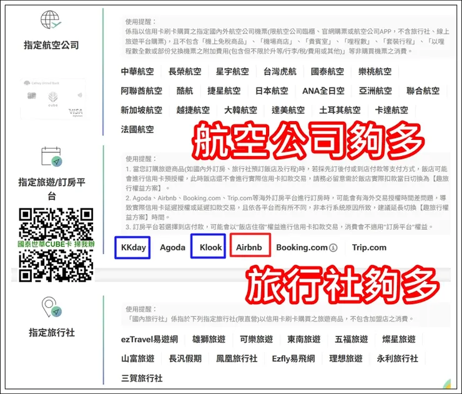Choose 酷航 from the airline list
The image size is (462, 394).
pyautogui.click(x=185, y=91)
